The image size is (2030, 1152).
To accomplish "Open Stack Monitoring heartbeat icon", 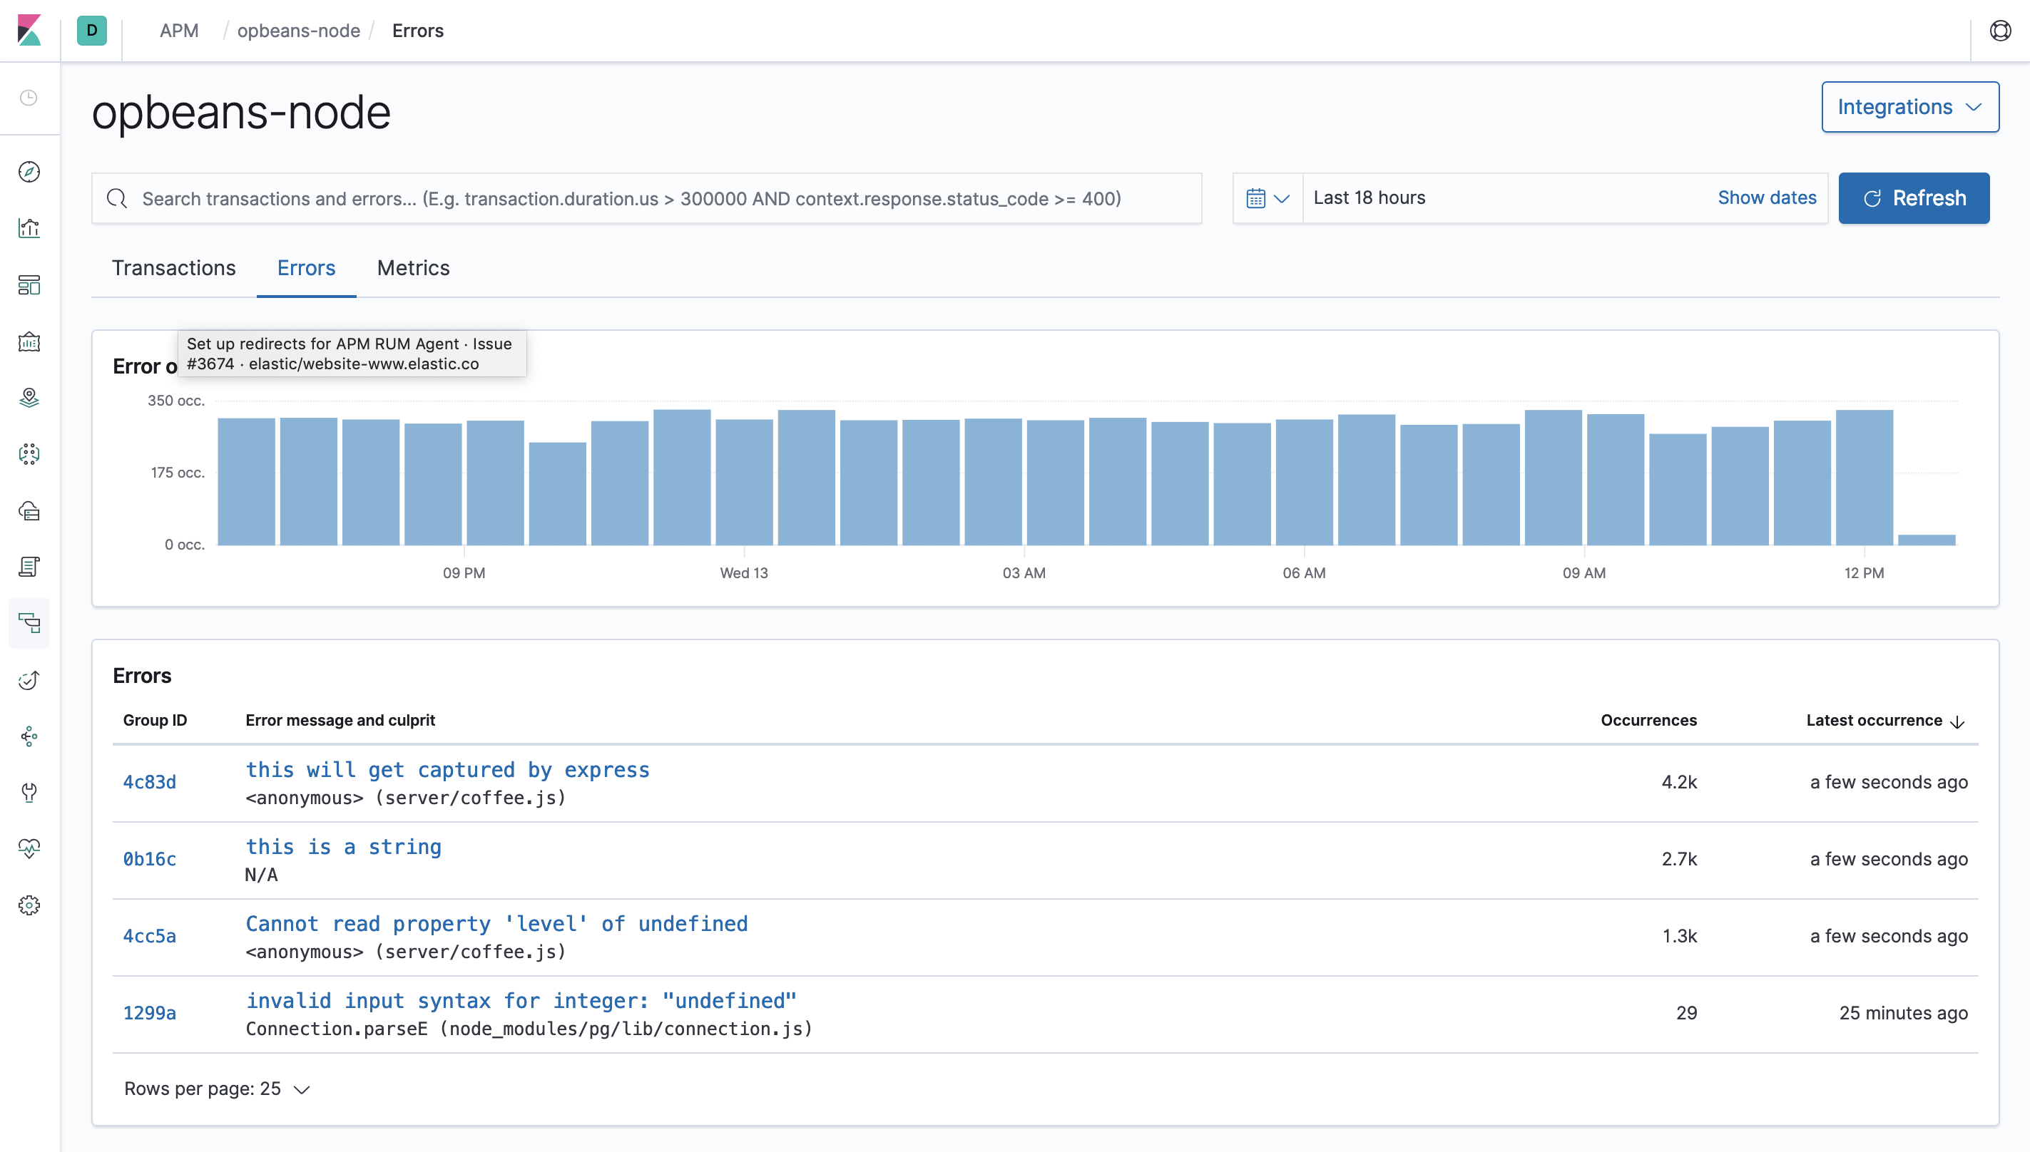I will (x=29, y=849).
